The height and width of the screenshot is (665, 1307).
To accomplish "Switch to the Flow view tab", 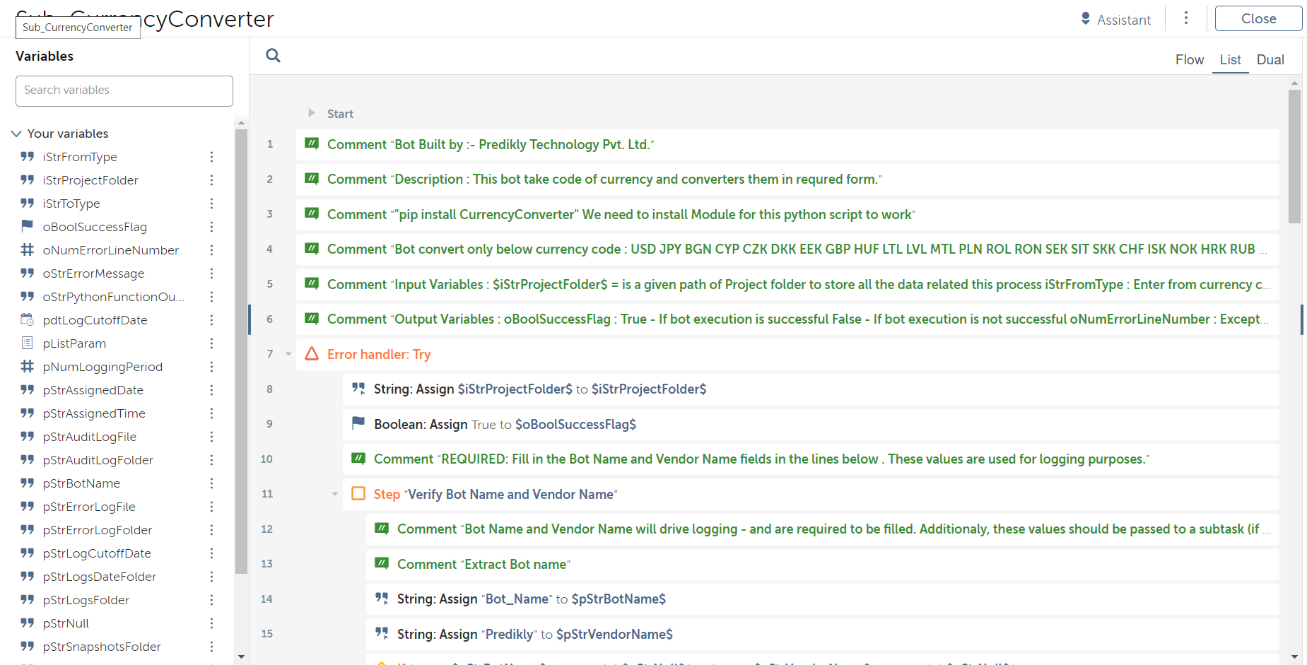I will (x=1189, y=60).
